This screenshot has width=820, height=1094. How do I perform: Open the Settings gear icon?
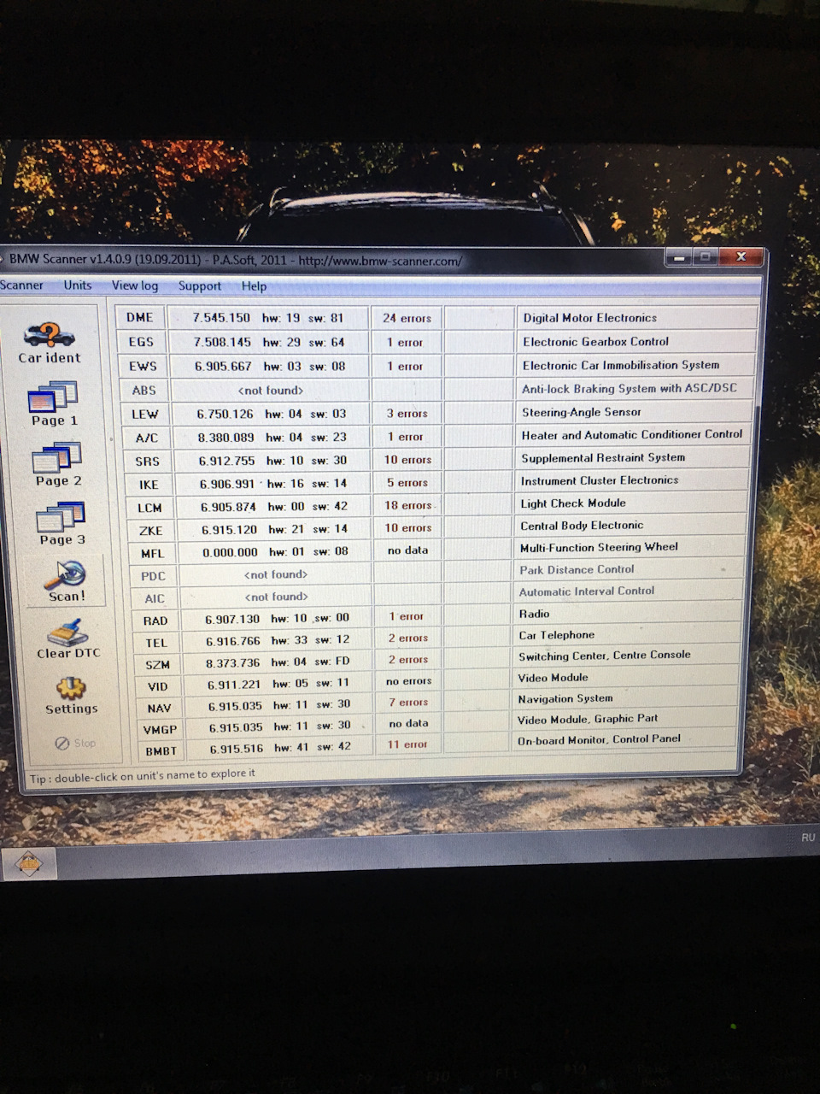(x=71, y=696)
